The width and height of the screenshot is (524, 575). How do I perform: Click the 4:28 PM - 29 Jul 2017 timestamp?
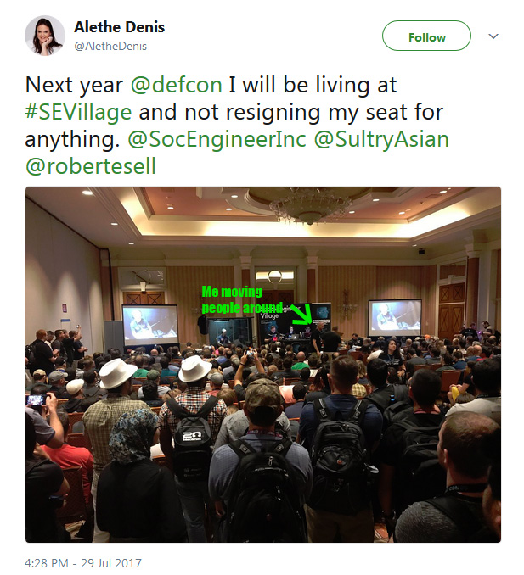(83, 562)
